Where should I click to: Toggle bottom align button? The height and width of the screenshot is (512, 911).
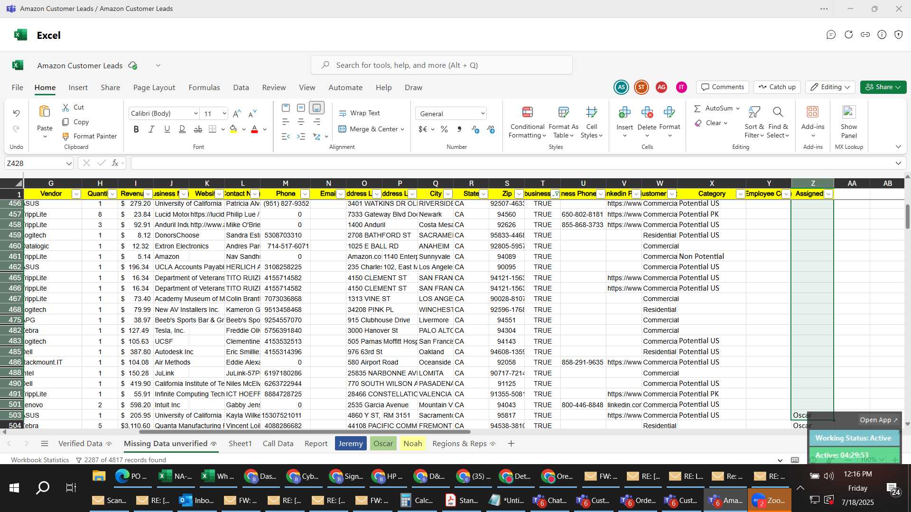[x=316, y=108]
